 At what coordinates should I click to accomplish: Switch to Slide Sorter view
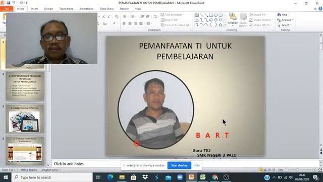265,170
